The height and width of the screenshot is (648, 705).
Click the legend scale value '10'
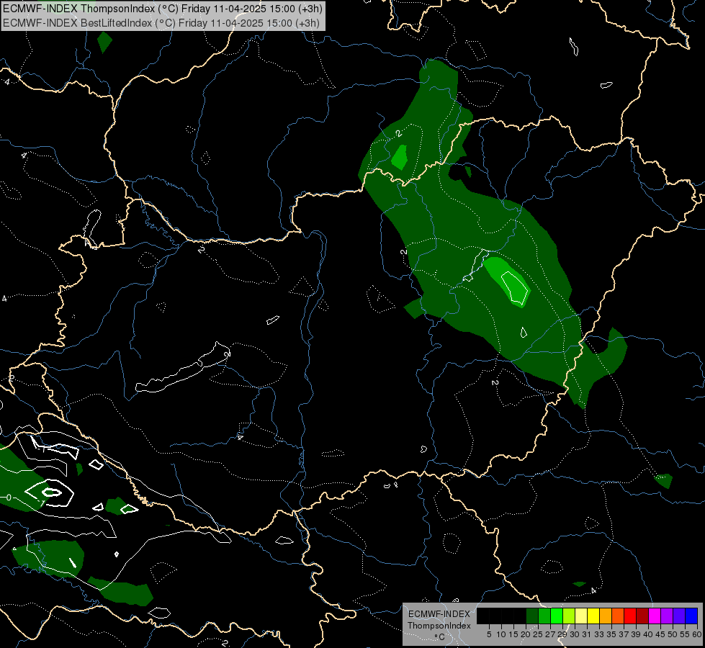501,634
